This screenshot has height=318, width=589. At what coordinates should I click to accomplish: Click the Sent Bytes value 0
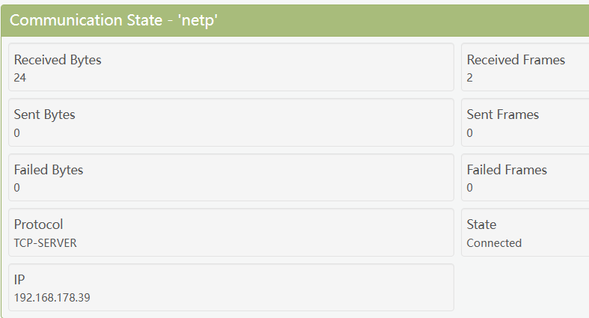pyautogui.click(x=17, y=132)
